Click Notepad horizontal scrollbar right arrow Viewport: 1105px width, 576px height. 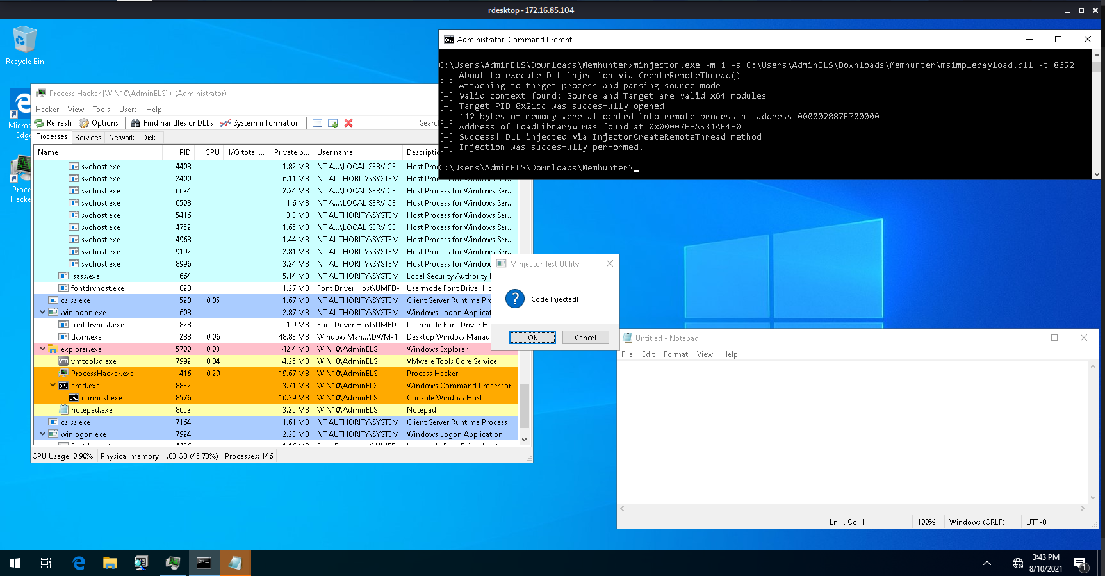tap(1083, 509)
